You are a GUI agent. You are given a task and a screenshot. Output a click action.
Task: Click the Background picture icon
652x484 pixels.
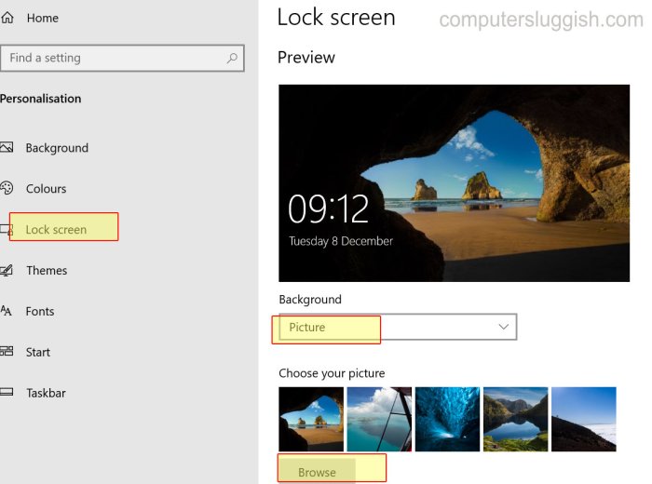pyautogui.click(x=7, y=147)
